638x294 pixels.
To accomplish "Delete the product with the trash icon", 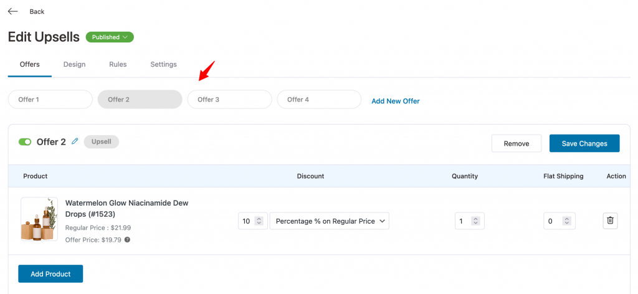I will click(610, 220).
